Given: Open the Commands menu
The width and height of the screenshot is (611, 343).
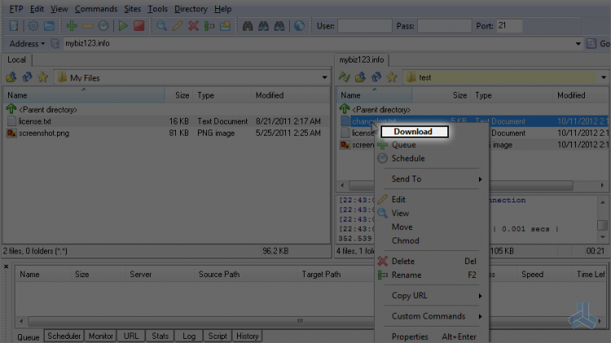Looking at the screenshot, I should 96,9.
